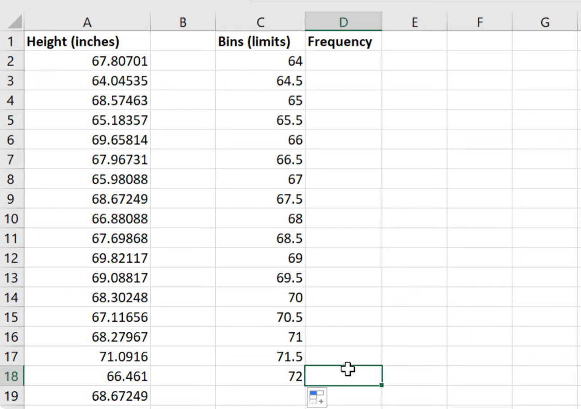The height and width of the screenshot is (409, 581).
Task: Select bin limit cell 67
Action: (260, 179)
